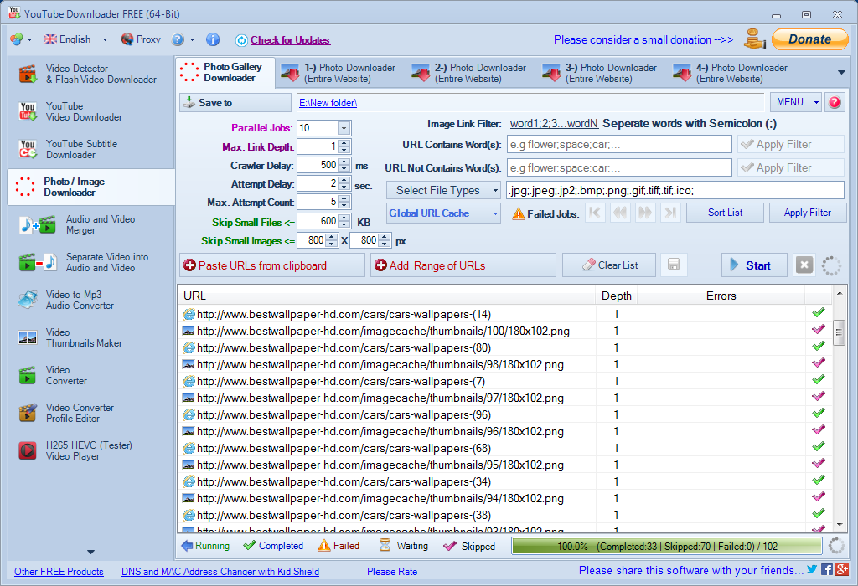Expand the help question mark dropdown

(x=192, y=39)
